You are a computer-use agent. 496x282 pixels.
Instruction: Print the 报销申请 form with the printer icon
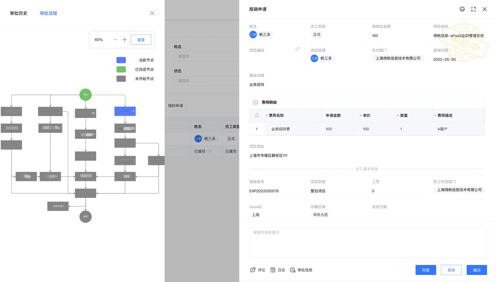462,9
